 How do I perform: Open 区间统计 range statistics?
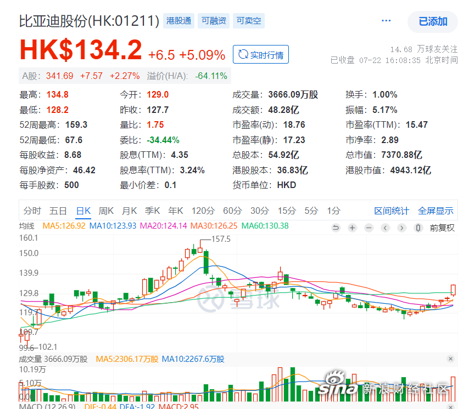point(392,211)
